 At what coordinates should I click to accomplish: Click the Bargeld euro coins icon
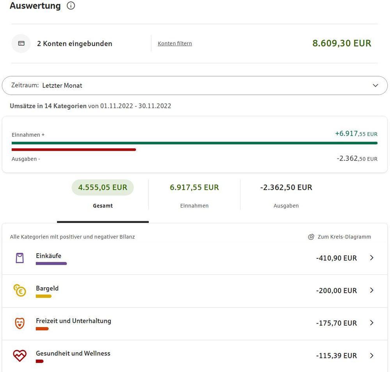(x=20, y=290)
